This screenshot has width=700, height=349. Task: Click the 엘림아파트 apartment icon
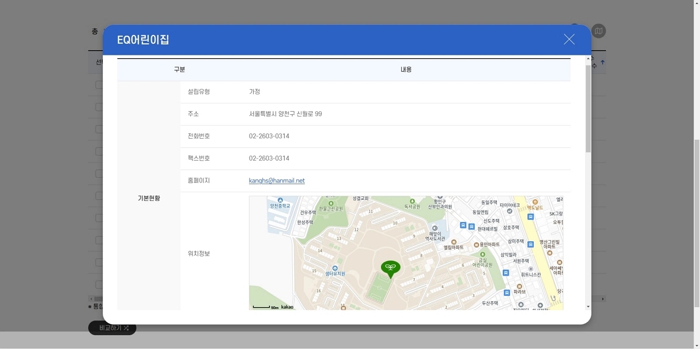[454, 242]
